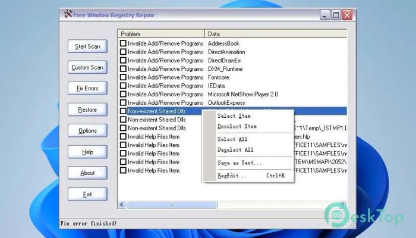Check the OutlookExpress entry checkbox
416x238 pixels.
[x=123, y=102]
